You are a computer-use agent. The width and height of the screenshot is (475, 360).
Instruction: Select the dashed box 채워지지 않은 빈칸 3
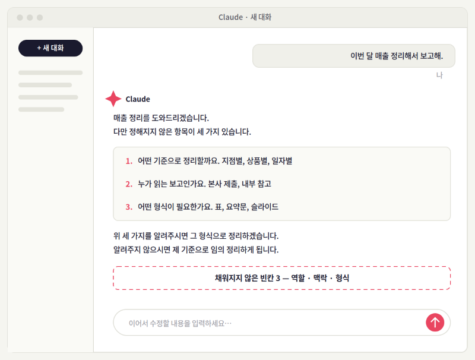coord(281,278)
